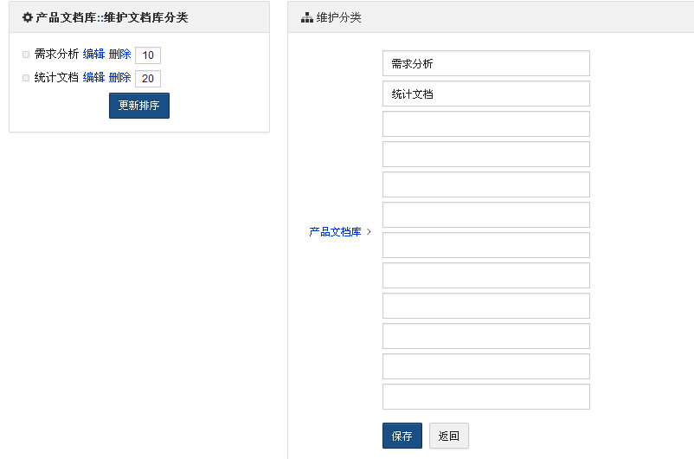694x459 pixels.
Task: Tick the 统计文档 checkbox
Action: [x=26, y=78]
